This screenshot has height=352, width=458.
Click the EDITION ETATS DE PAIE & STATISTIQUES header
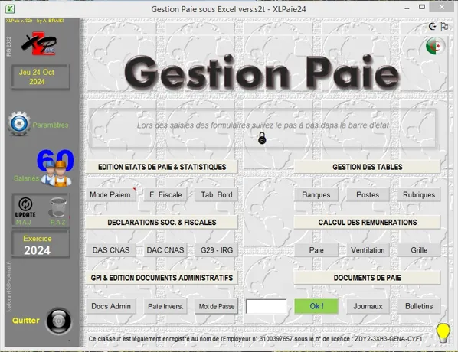(x=162, y=167)
